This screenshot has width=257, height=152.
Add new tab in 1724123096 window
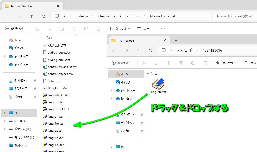176,40
